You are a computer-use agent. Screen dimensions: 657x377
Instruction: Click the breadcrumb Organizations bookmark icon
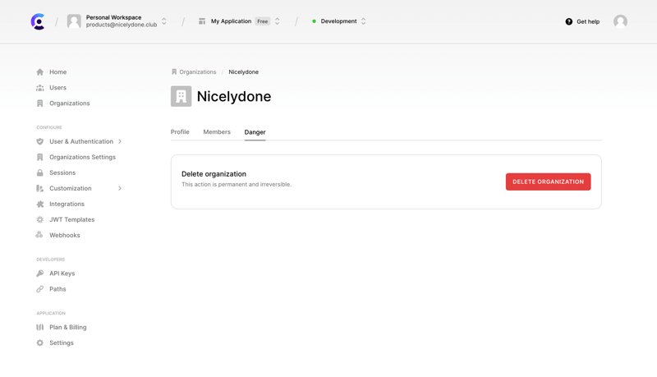(x=174, y=72)
